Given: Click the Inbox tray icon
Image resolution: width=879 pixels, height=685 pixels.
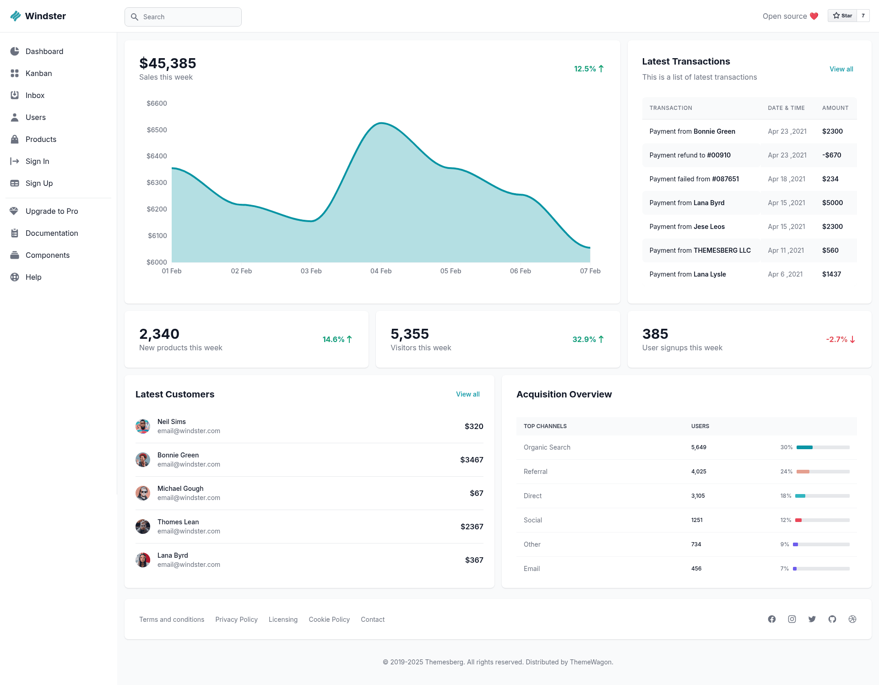Looking at the screenshot, I should tap(15, 95).
